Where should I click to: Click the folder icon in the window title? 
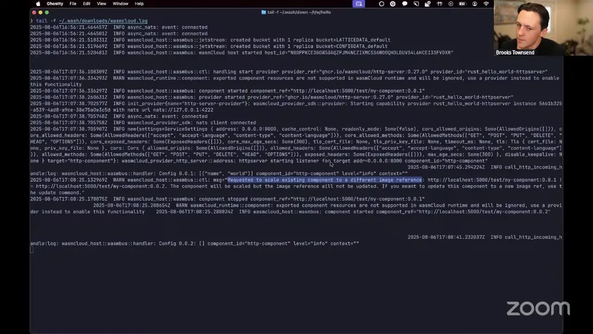click(264, 12)
